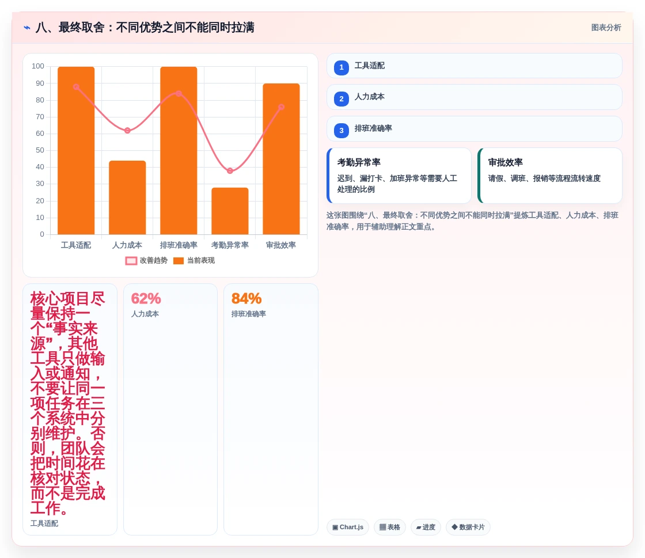The height and width of the screenshot is (558, 645).
Task: Click the summary paragraph starting 这张图围绕
Action: (472, 221)
